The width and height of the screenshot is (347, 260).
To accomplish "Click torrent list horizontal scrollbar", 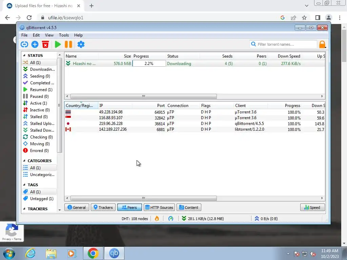I will (x=143, y=96).
